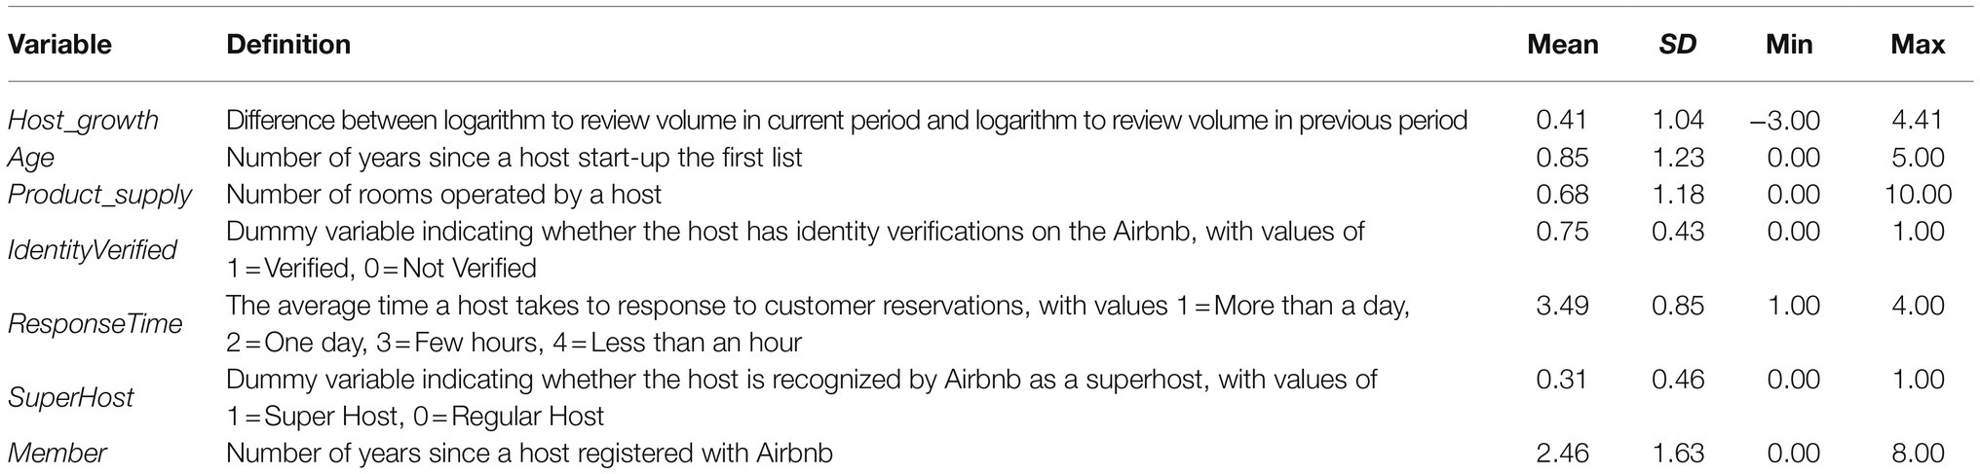
Task: Select the SD column header
Action: (1678, 45)
